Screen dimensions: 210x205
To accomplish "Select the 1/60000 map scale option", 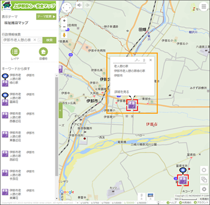I will point(141,203).
